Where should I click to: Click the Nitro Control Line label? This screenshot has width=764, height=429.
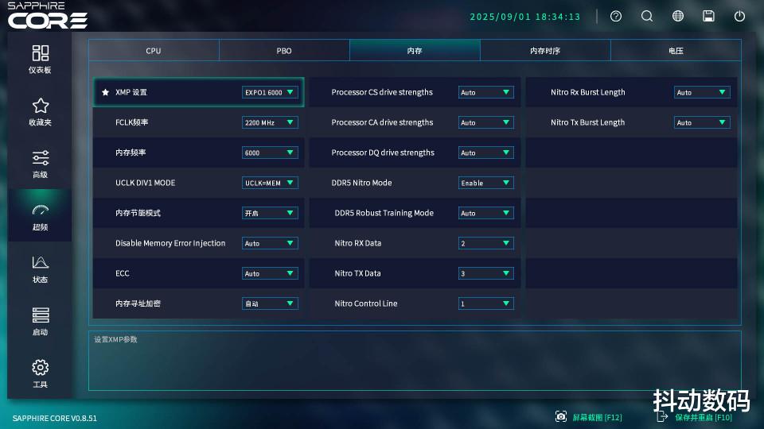366,303
